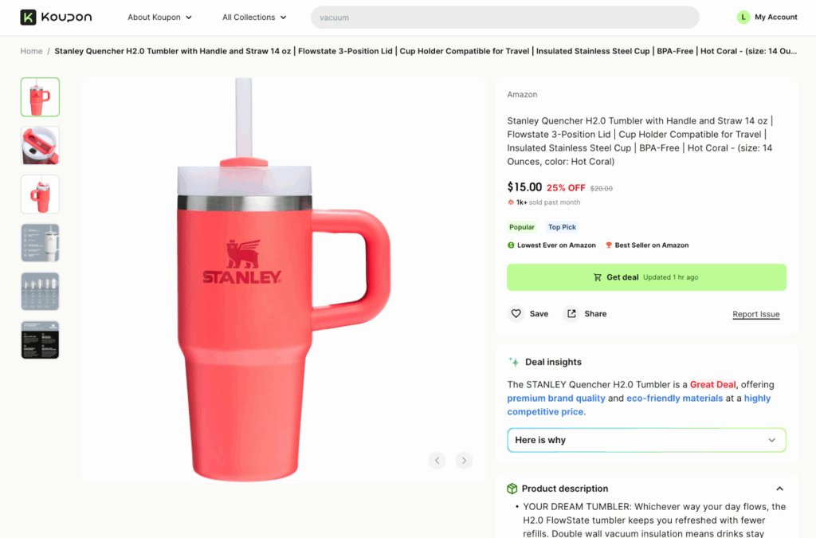816x538 pixels.
Task: Click the Top Pick tag
Action: (x=562, y=227)
